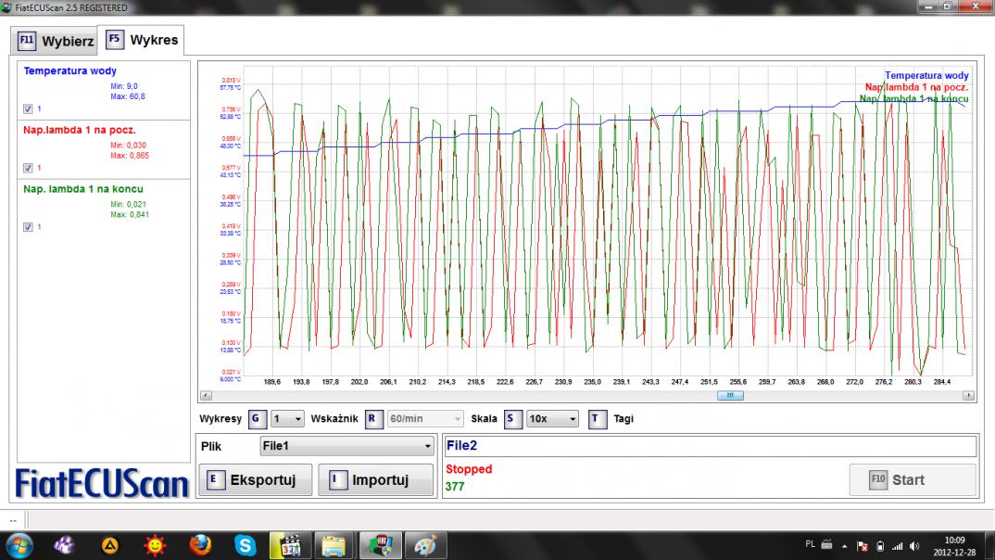
Task: Click the R key icon beside Wskaźnik
Action: tap(373, 419)
